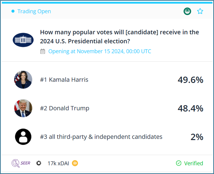The width and height of the screenshot is (214, 174).
Task: Click the orange xDAI coin icon
Action: click(75, 163)
